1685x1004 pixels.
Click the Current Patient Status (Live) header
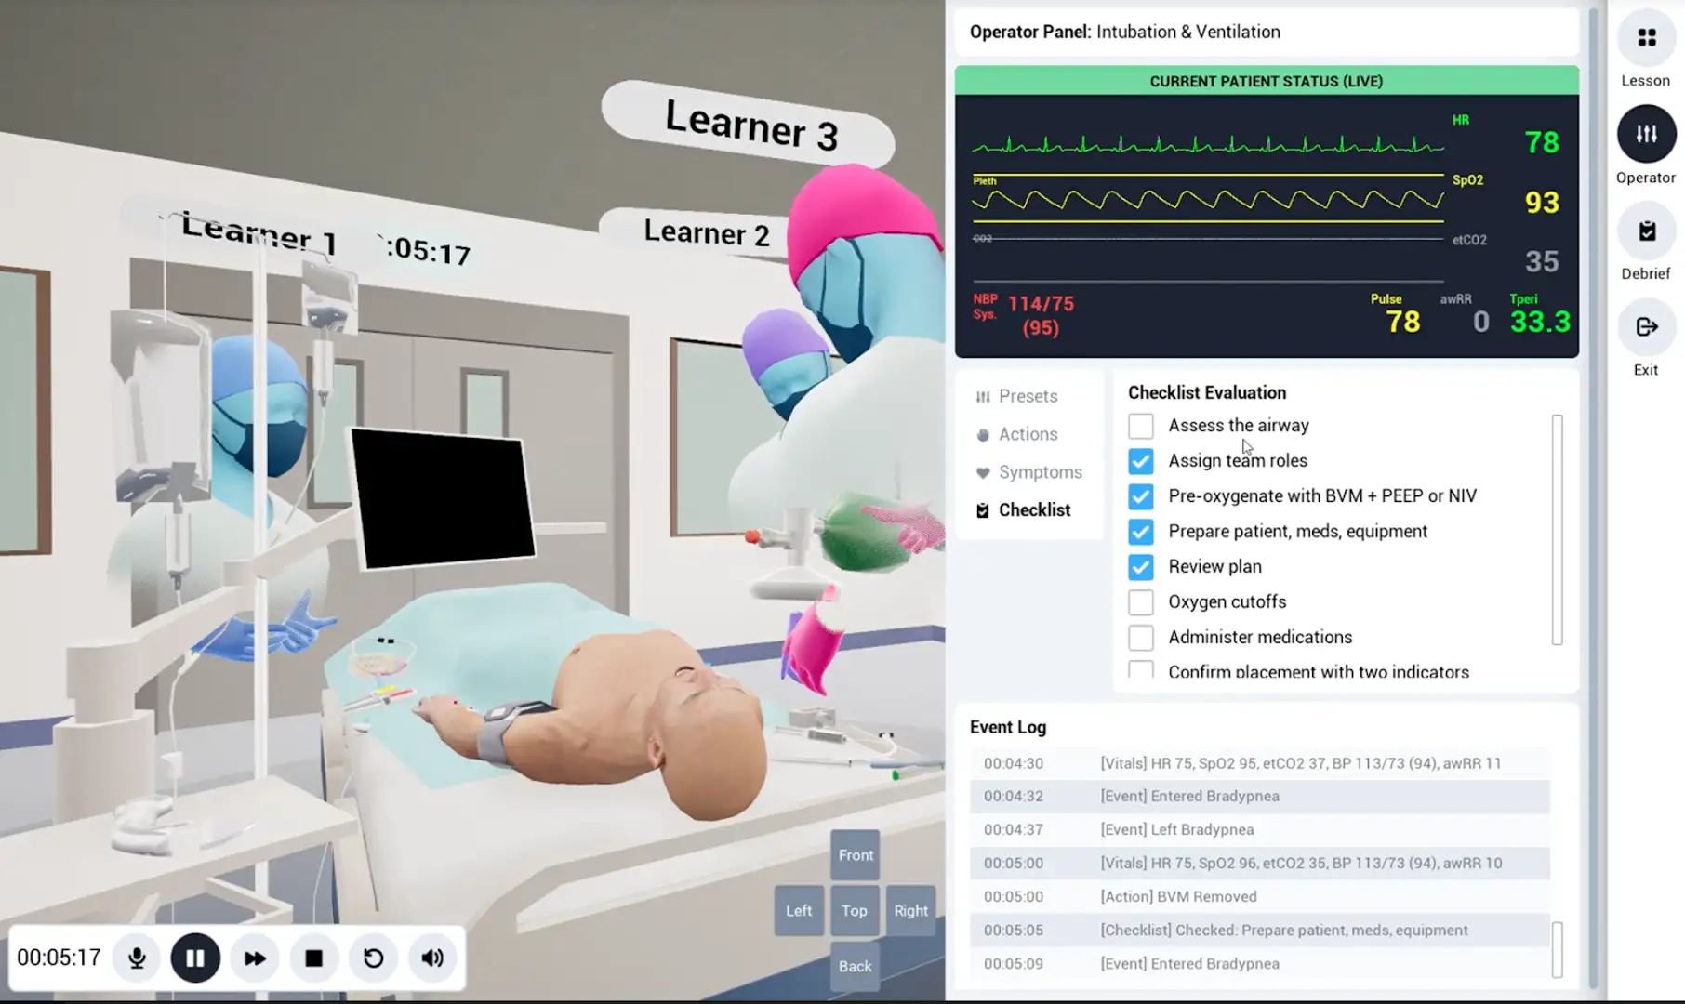click(x=1267, y=81)
